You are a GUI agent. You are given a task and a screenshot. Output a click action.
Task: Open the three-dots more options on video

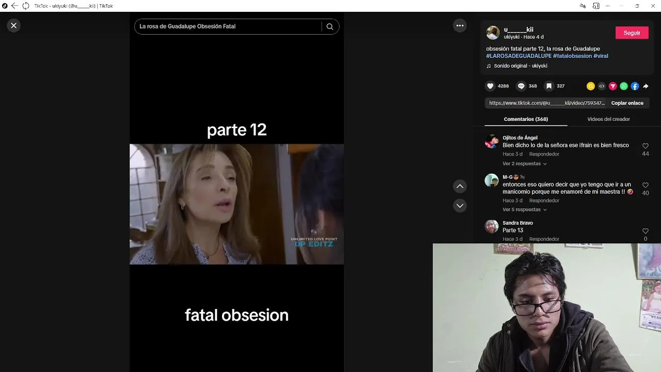point(460,25)
